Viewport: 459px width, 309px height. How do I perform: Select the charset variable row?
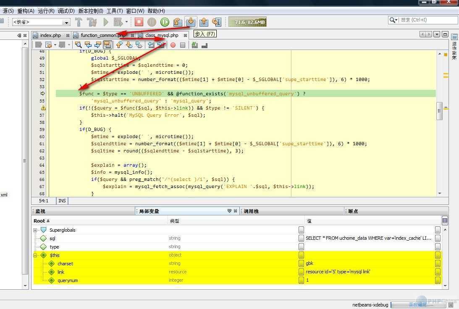point(237,264)
